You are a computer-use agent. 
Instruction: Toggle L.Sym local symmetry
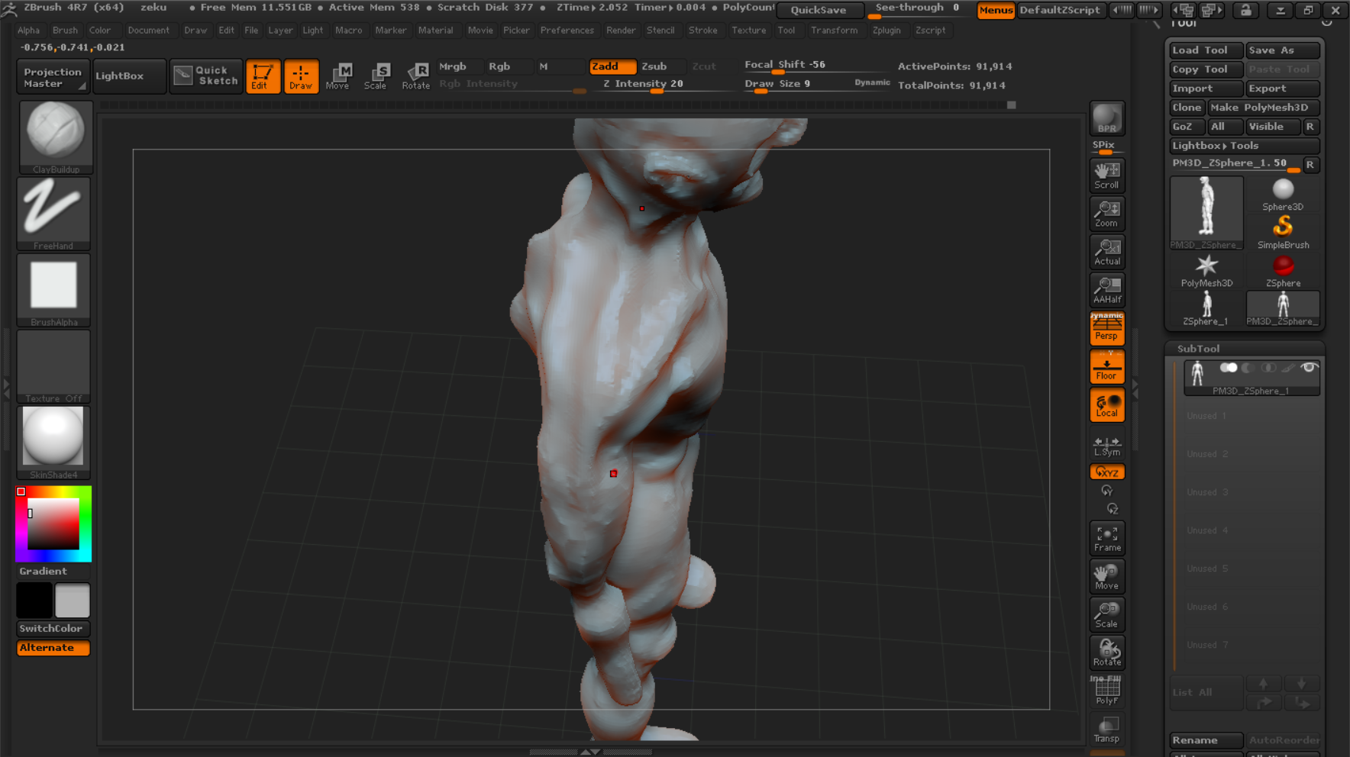coord(1106,446)
